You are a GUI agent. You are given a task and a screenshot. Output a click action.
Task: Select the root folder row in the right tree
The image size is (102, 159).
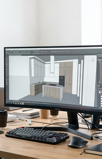point(100,60)
